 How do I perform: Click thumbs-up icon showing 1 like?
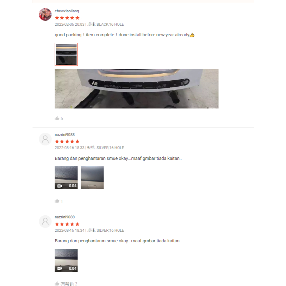click(57, 201)
